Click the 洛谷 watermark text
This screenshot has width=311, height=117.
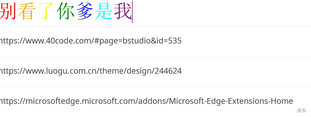(x=301, y=110)
